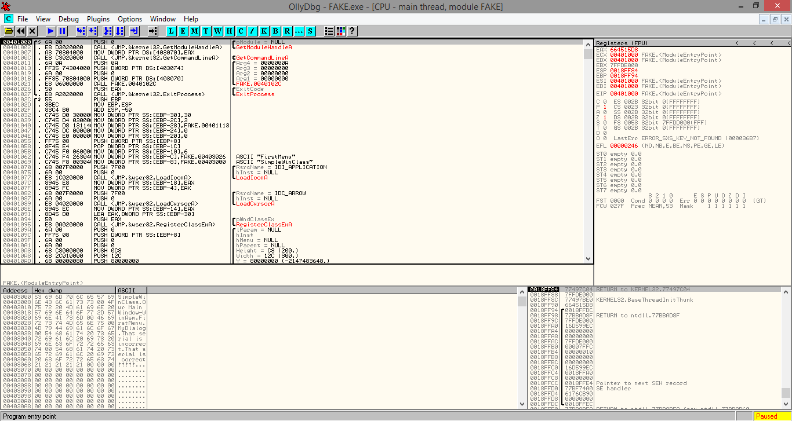Image resolution: width=792 pixels, height=421 pixels.
Task: Show Source window via S icon
Action: click(311, 31)
